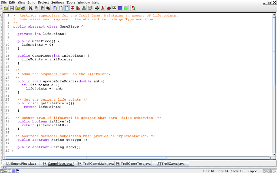Paste from clipboard using the clipboard icon

(x=42, y=8)
